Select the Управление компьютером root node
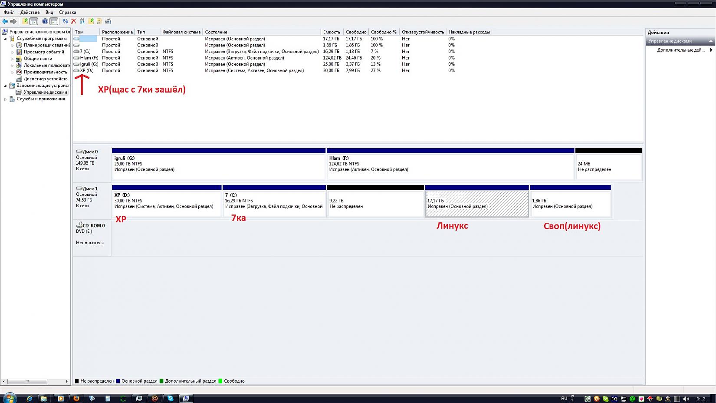The image size is (716, 403). coord(39,32)
